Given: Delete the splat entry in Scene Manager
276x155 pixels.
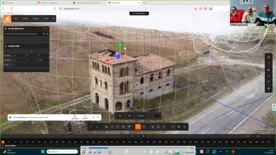Looking at the screenshot, I should pyautogui.click(x=47, y=34).
